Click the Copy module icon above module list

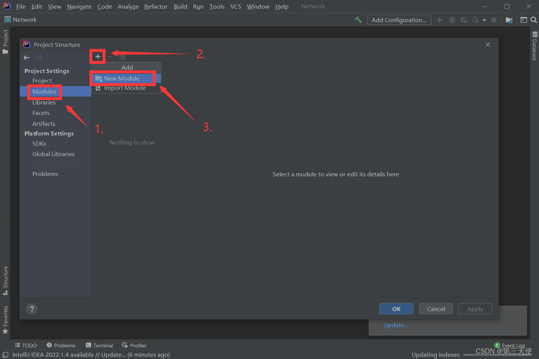(x=122, y=56)
